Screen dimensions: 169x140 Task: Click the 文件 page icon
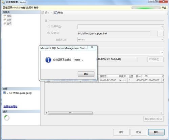(4, 20)
